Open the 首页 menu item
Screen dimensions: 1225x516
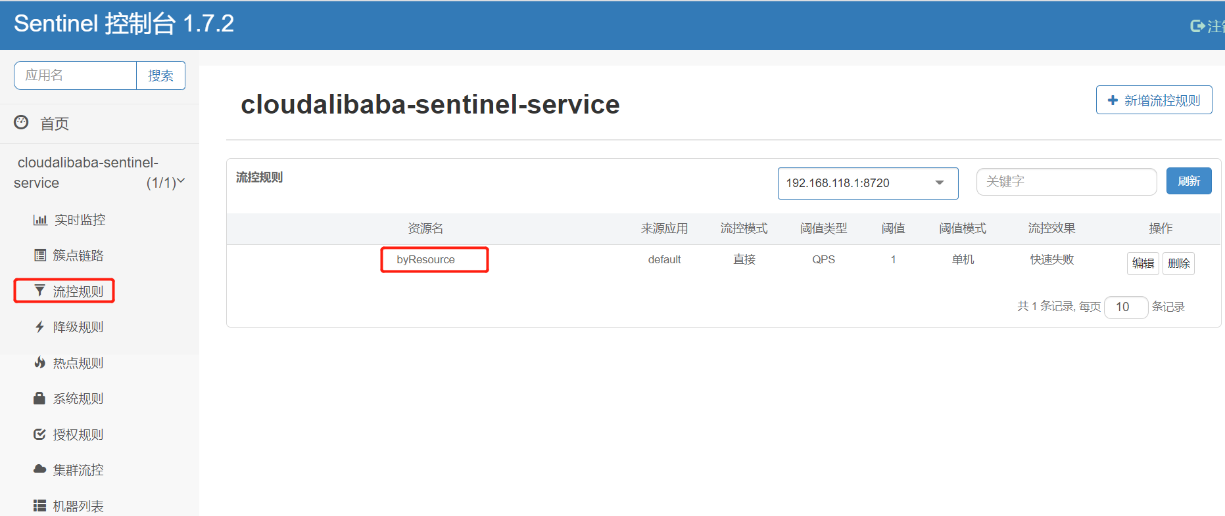pos(55,123)
